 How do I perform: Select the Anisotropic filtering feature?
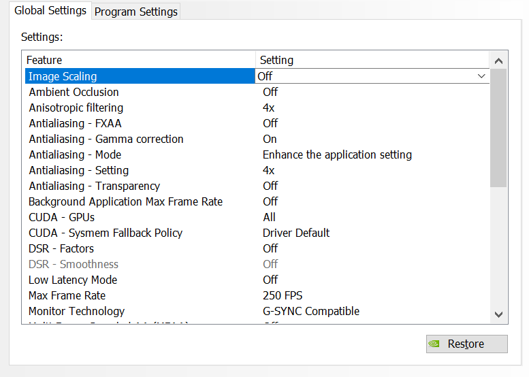76,108
